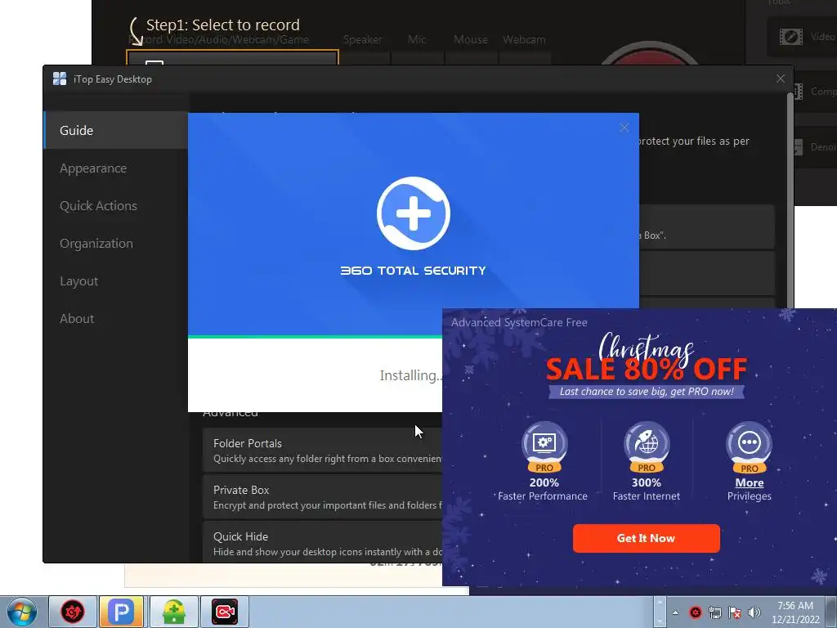Click the Advanced SystemCare Free title text
Viewport: 837px width, 628px height.
(519, 322)
